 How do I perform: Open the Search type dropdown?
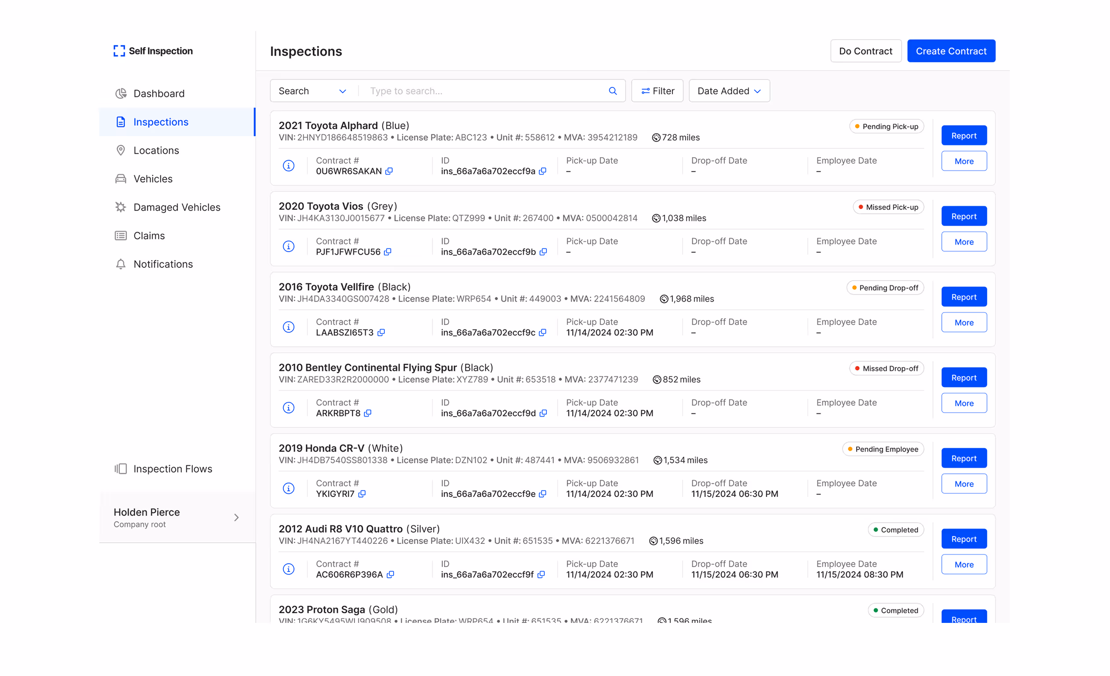click(x=313, y=91)
